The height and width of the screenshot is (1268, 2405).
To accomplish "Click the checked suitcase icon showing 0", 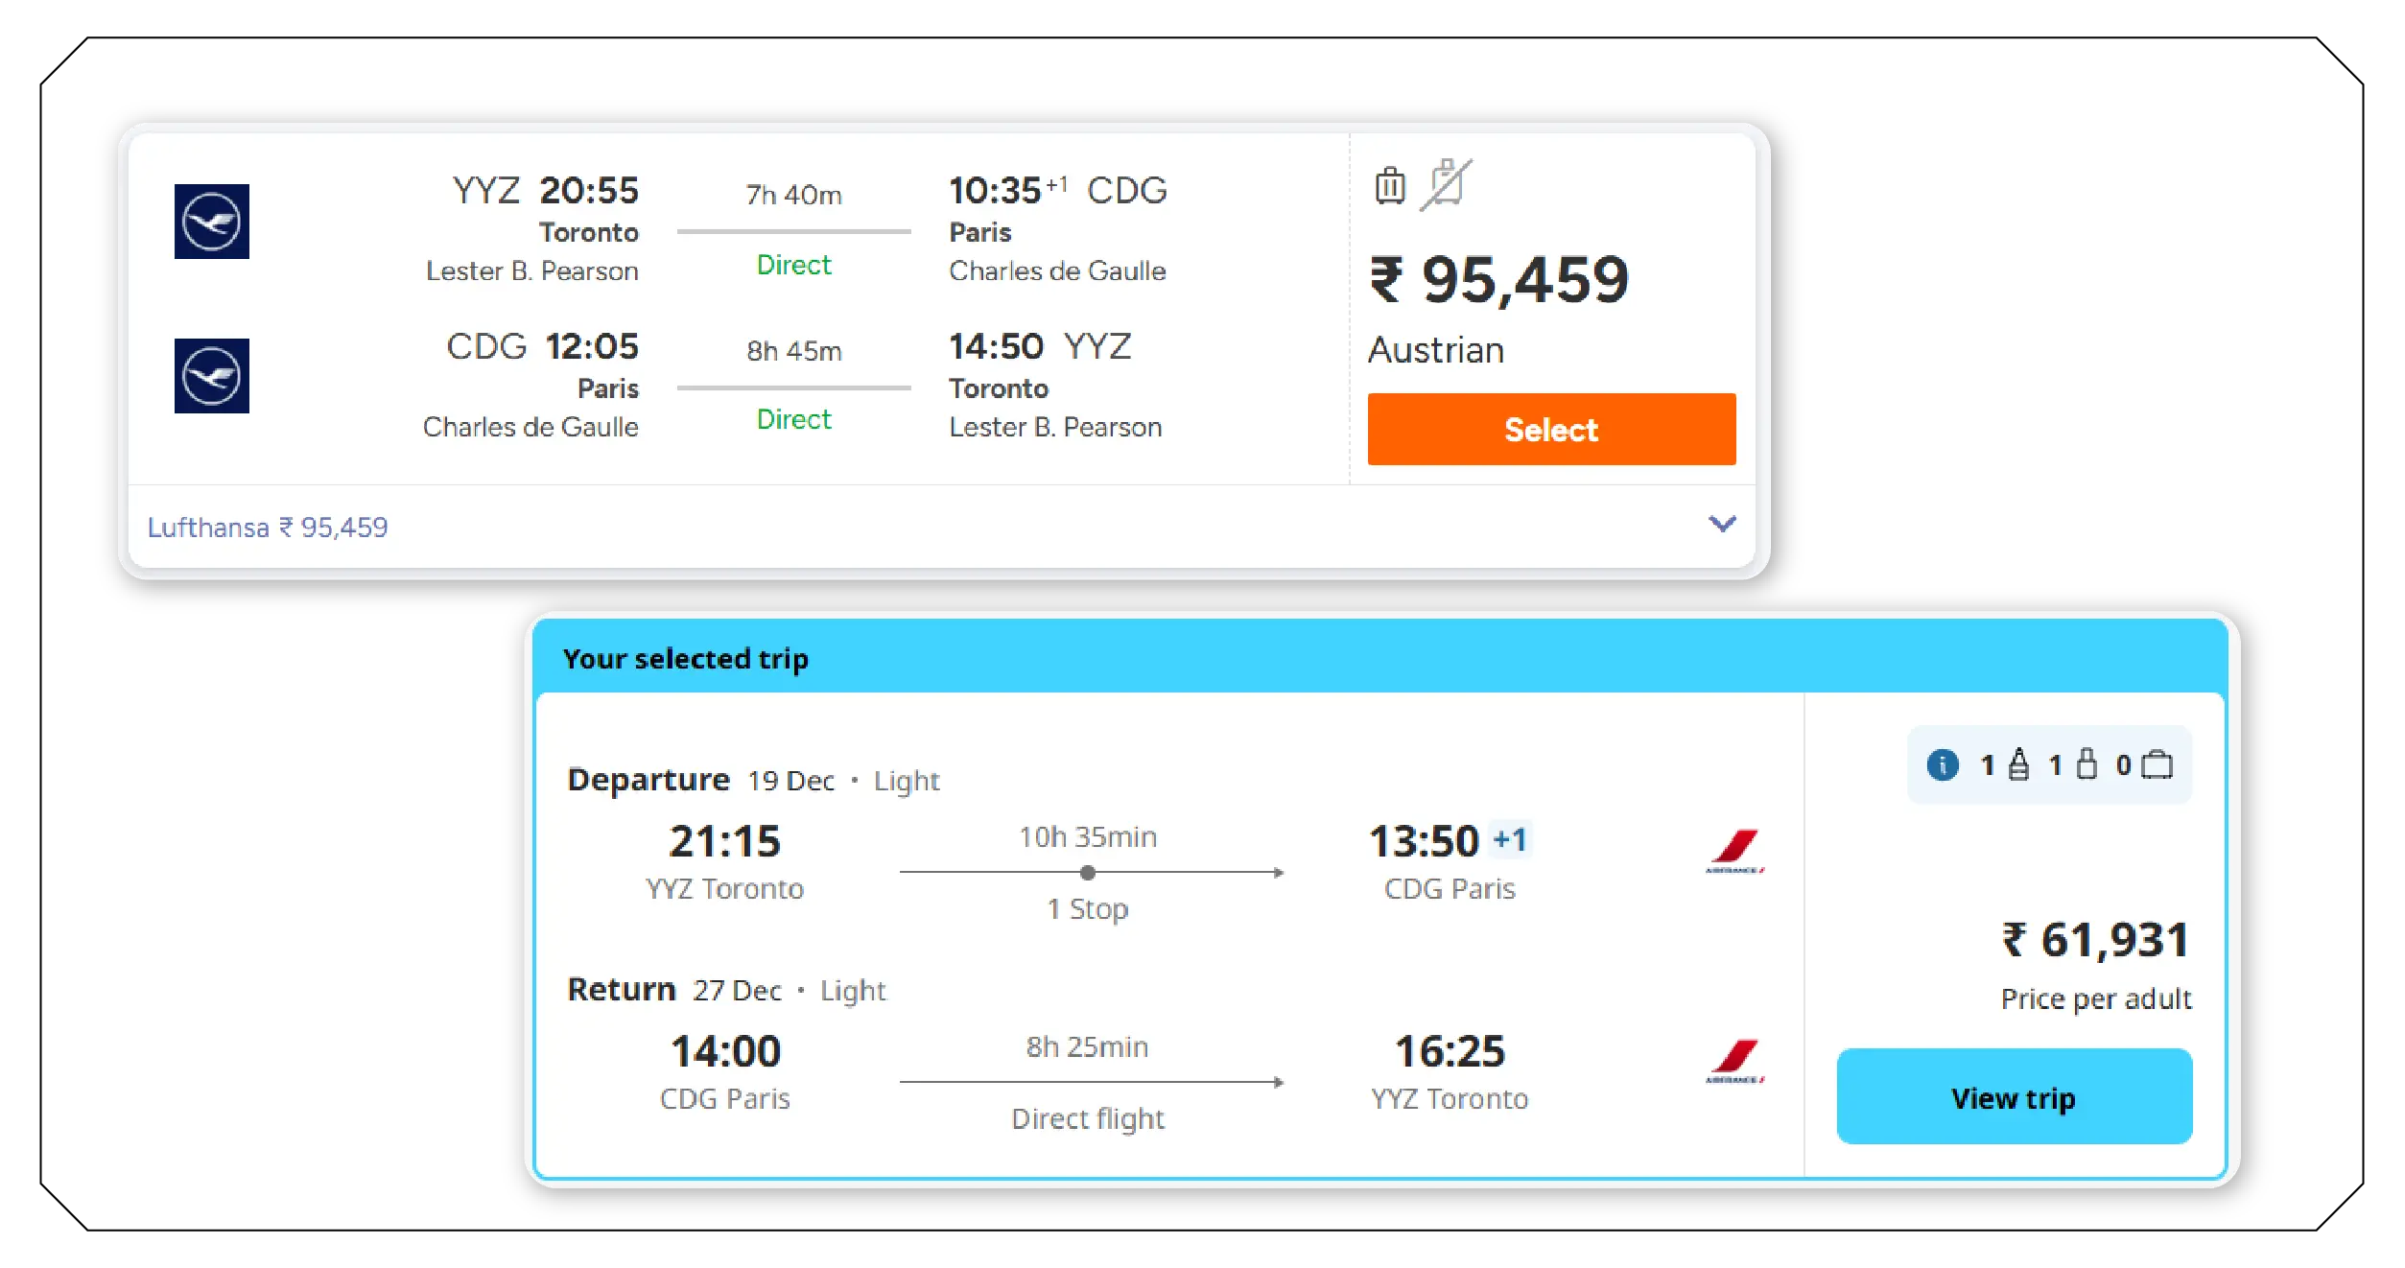I will point(2159,764).
